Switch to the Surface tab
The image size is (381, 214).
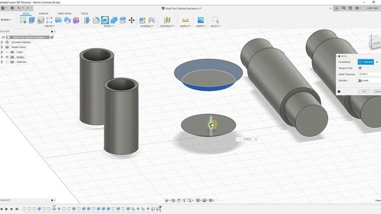click(43, 14)
